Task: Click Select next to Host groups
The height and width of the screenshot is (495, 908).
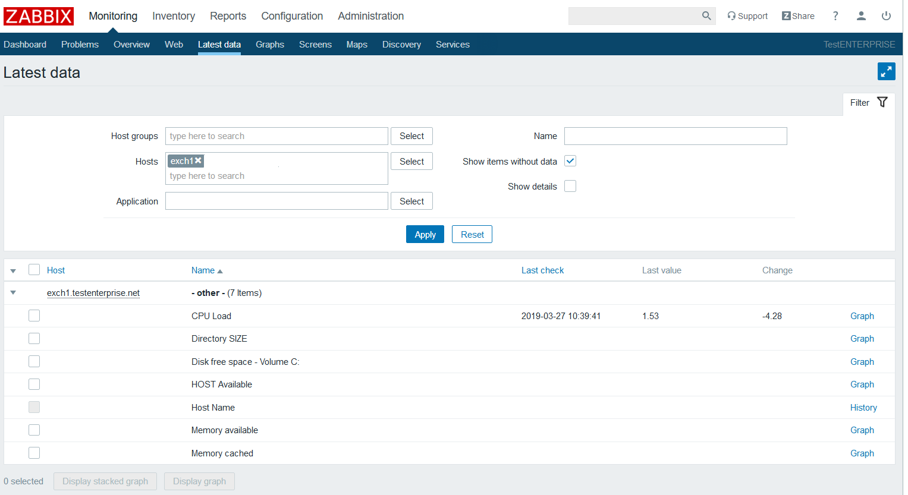Action: [411, 136]
